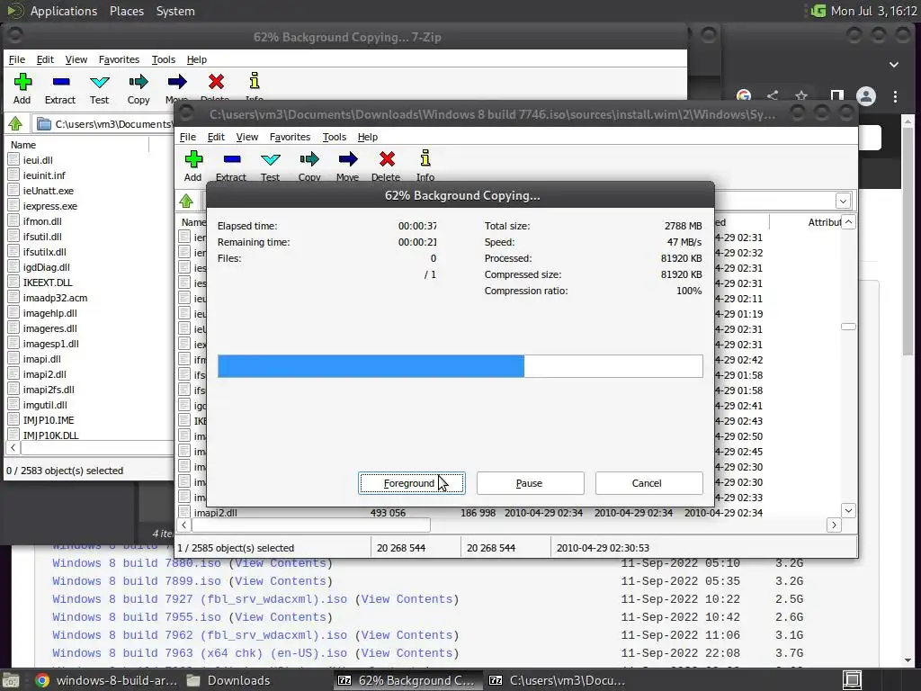The height and width of the screenshot is (691, 921).
Task: Click scroll left arrow in front file list
Action: (x=183, y=525)
